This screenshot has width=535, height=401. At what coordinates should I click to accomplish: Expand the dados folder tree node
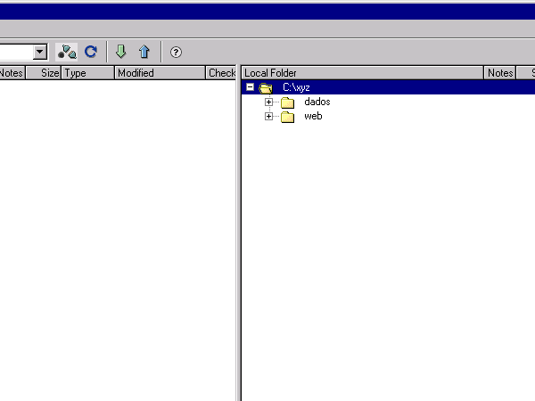268,102
